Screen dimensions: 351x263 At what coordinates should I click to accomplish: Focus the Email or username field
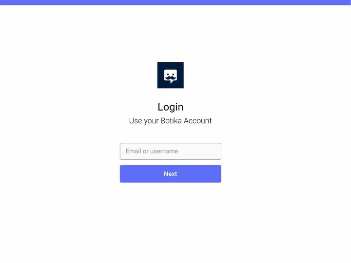(170, 151)
